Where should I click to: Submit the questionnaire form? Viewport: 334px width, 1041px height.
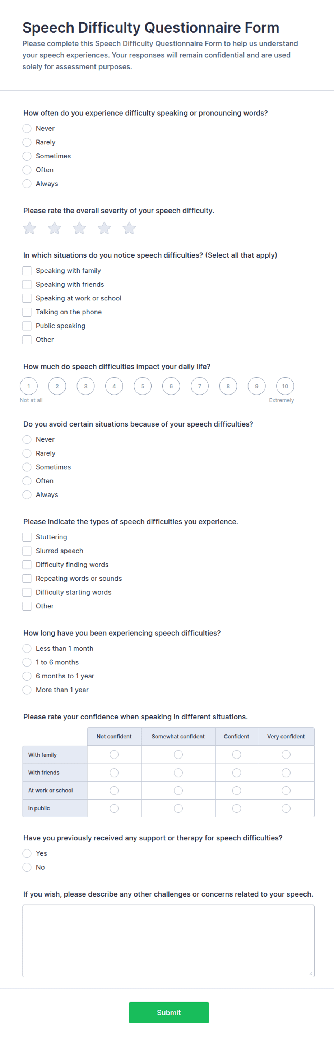pyautogui.click(x=169, y=1012)
